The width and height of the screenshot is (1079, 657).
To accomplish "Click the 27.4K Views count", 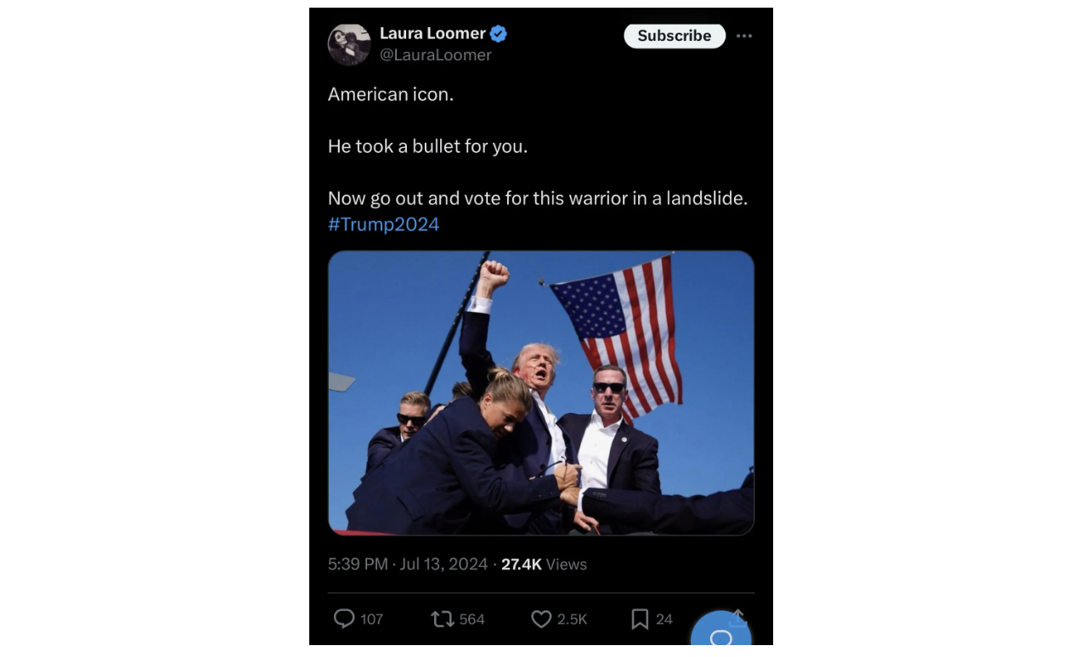I will click(544, 564).
